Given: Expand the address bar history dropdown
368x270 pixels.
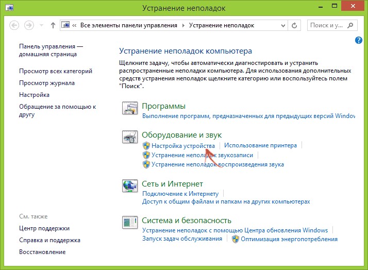Looking at the screenshot, I should pos(282,25).
